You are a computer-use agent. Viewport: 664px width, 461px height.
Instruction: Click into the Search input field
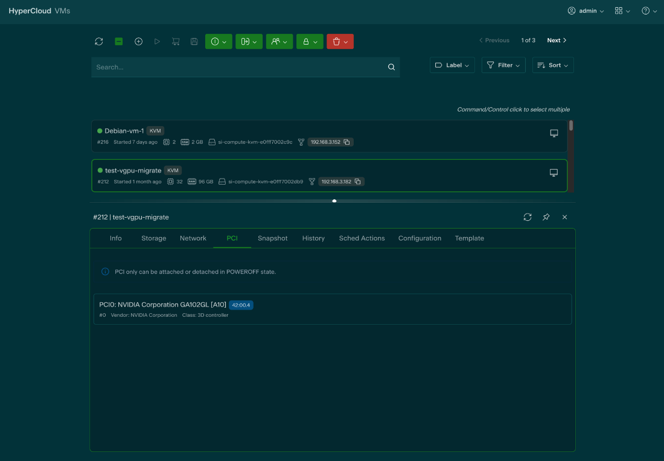(238, 67)
